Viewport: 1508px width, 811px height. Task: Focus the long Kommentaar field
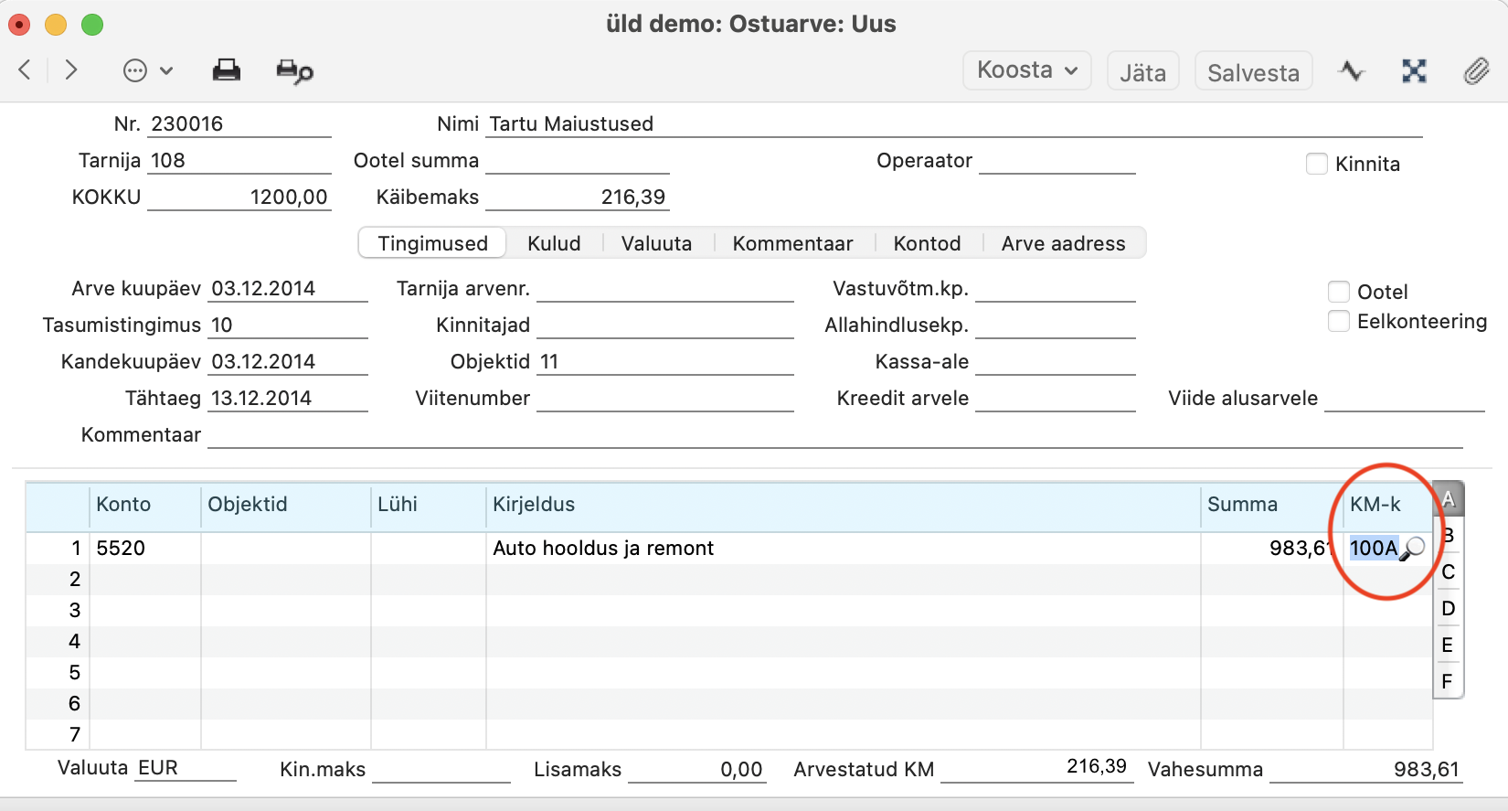[835, 434]
